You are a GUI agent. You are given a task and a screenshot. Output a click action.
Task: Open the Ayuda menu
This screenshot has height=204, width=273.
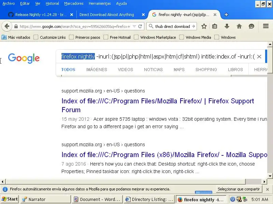[121, 3]
